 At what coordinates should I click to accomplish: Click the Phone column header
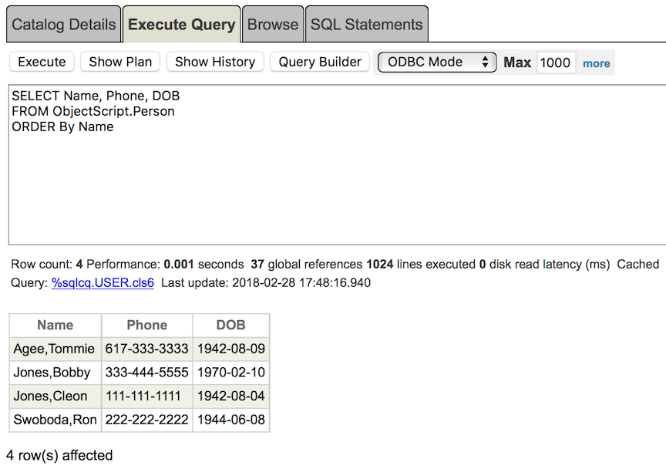click(146, 325)
